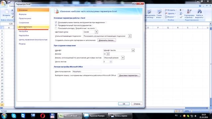The width and height of the screenshot is (212, 119).
Task: Click the zoom in plus button
Action: tap(210, 111)
